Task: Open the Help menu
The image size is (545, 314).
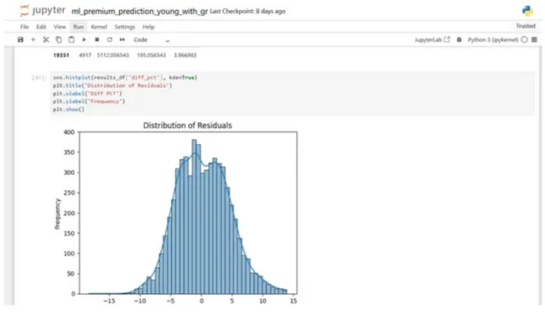Action: point(148,27)
